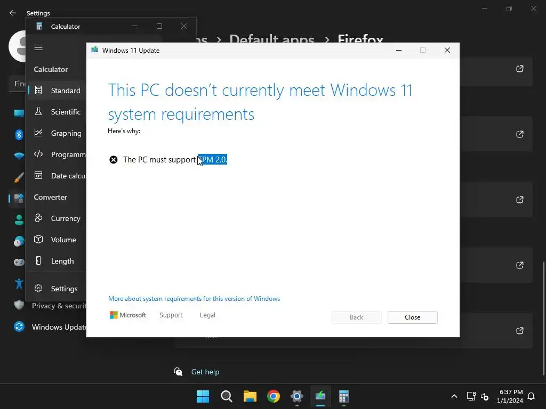The width and height of the screenshot is (546, 409).
Task: Select Date calculation in Calculator
Action: pos(57,176)
